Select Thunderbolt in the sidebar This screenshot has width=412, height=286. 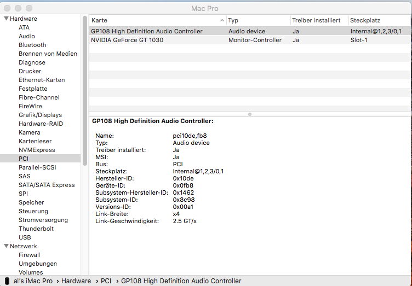pos(36,229)
